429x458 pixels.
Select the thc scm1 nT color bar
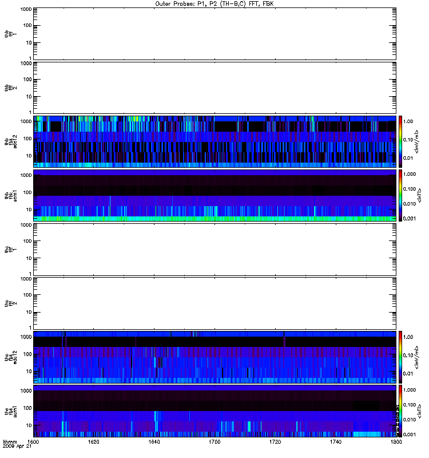click(x=401, y=410)
